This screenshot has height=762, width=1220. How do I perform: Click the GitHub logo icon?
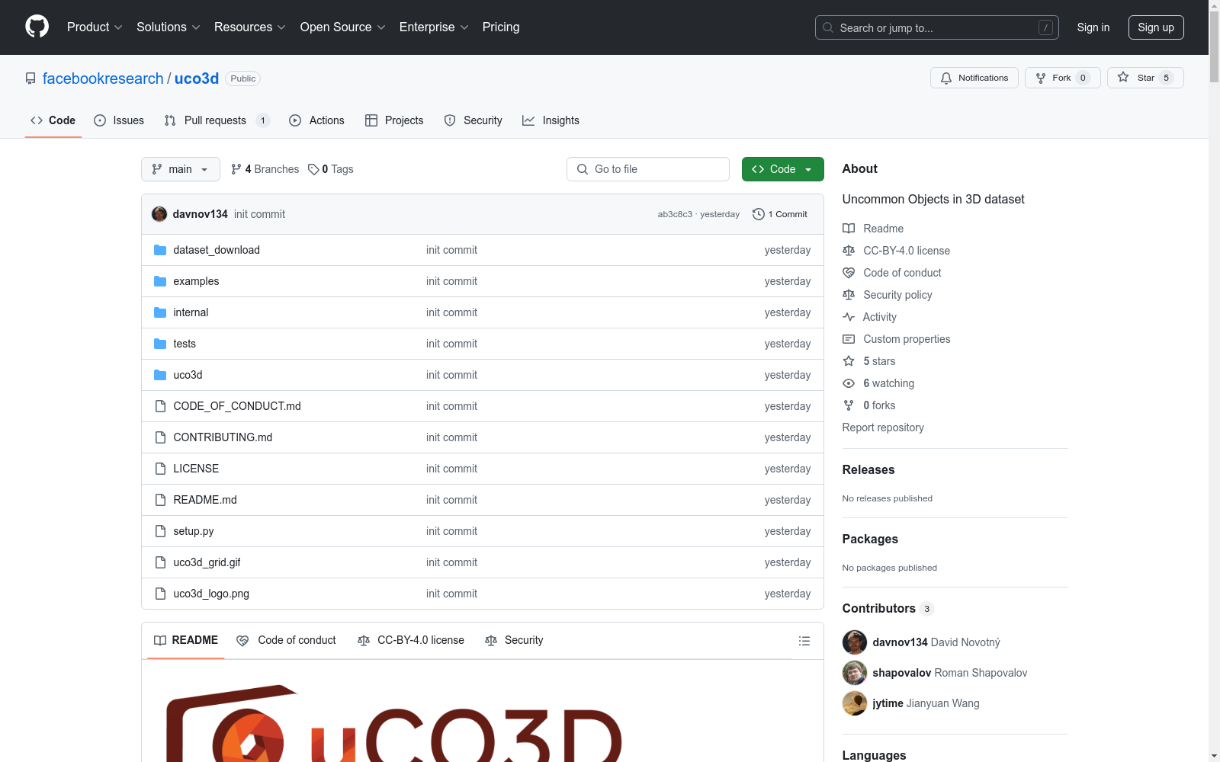click(37, 27)
